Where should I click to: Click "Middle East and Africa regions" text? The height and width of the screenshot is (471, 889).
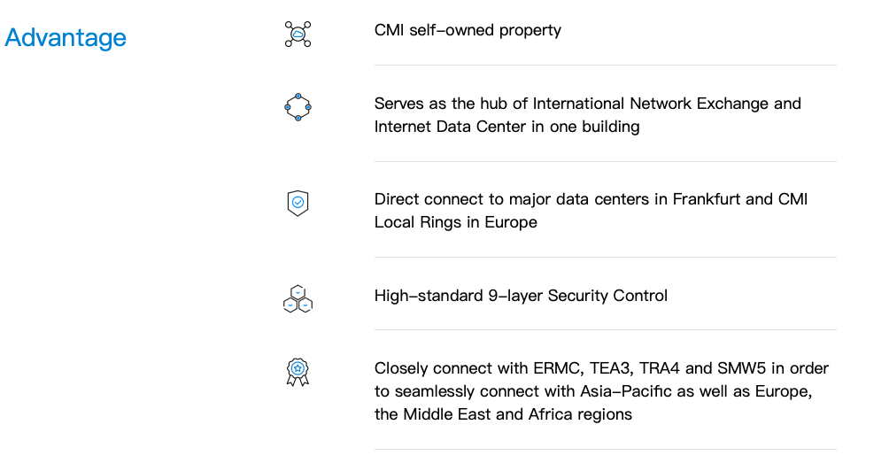518,414
